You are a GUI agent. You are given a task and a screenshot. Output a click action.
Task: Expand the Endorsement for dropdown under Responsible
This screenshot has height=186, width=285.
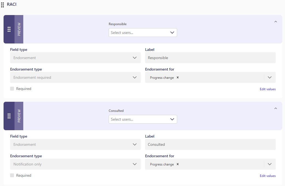(270, 77)
